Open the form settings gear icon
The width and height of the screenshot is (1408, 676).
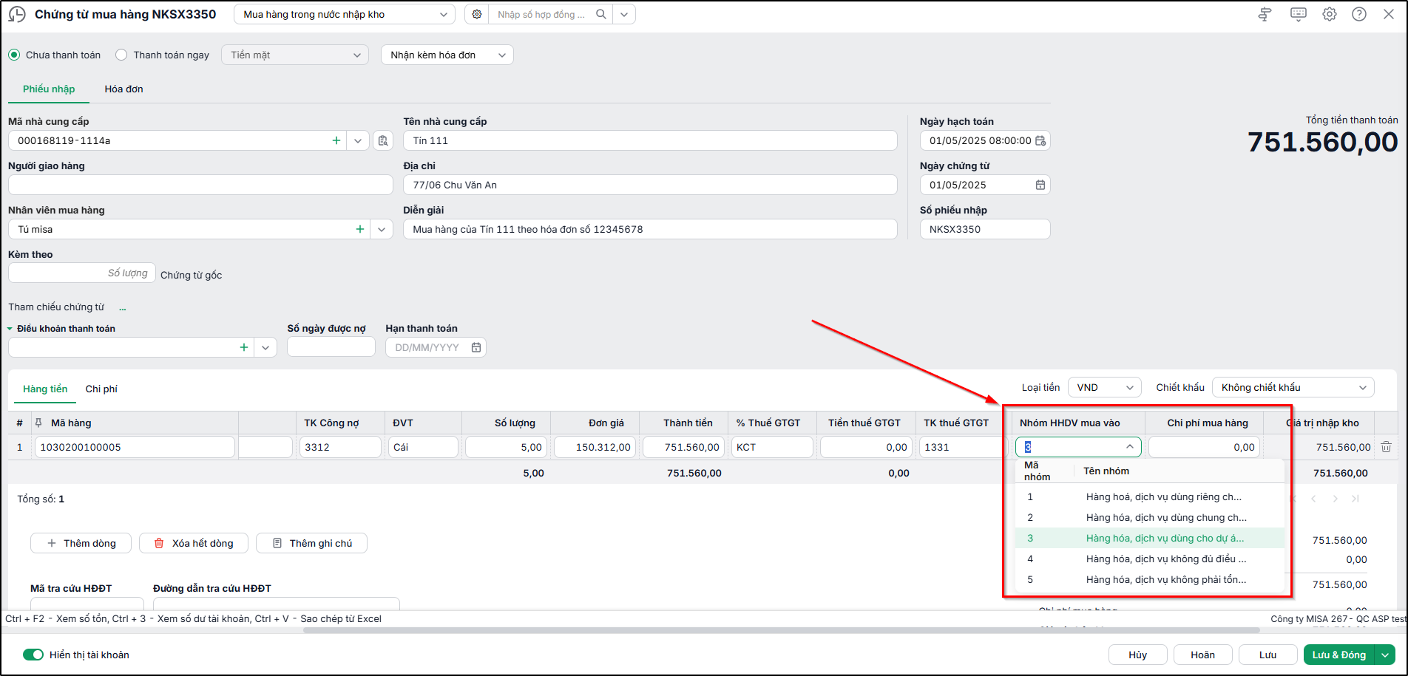pyautogui.click(x=1330, y=14)
